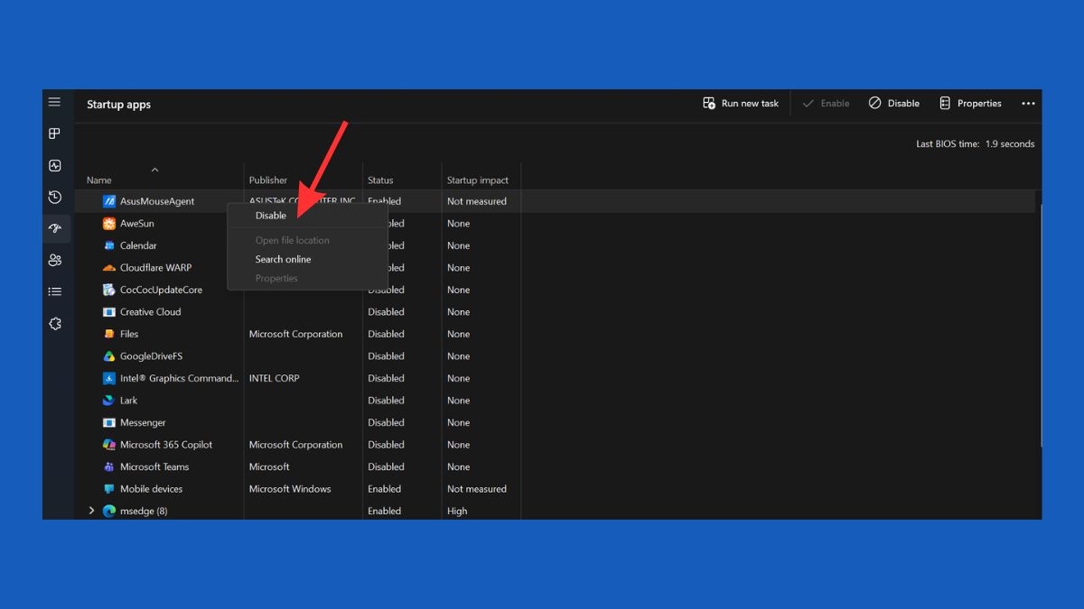The width and height of the screenshot is (1084, 609).
Task: Sort by the Publisher column header
Action: [x=268, y=180]
